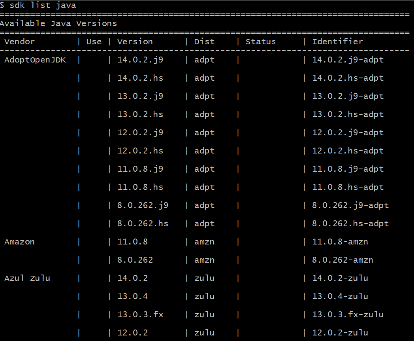Click 'amzn' dist in 8.0.262 row
Image resolution: width=414 pixels, height=341 pixels.
coord(204,260)
